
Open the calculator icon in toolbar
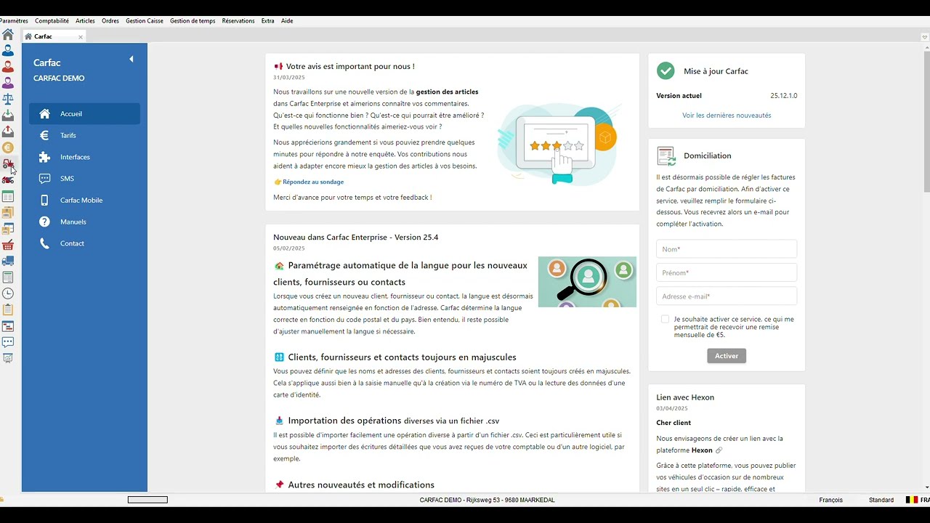(x=8, y=277)
